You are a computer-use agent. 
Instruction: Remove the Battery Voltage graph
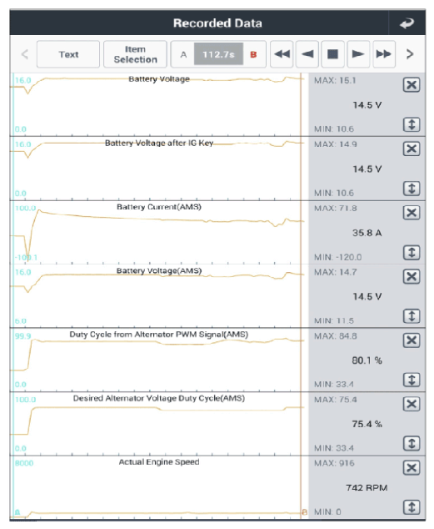412,84
